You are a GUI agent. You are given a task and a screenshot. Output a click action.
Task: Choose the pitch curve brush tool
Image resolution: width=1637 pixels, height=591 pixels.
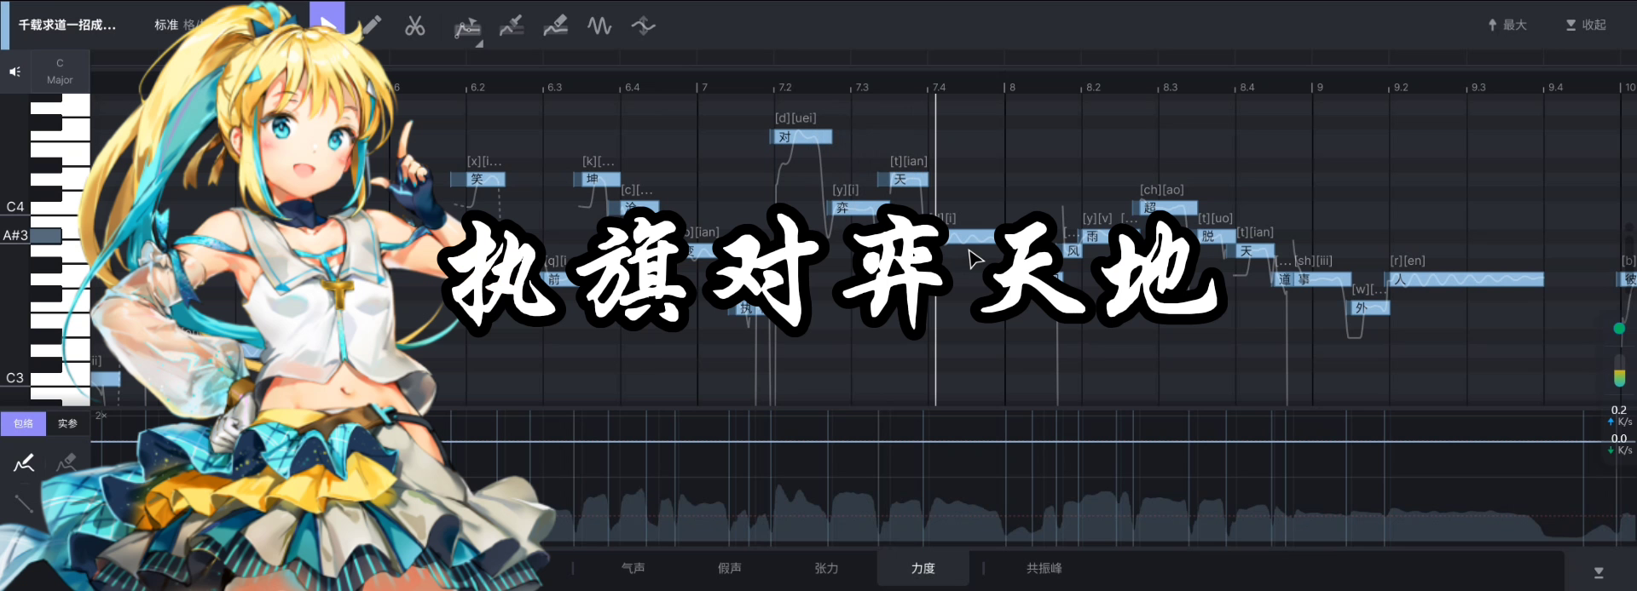512,26
